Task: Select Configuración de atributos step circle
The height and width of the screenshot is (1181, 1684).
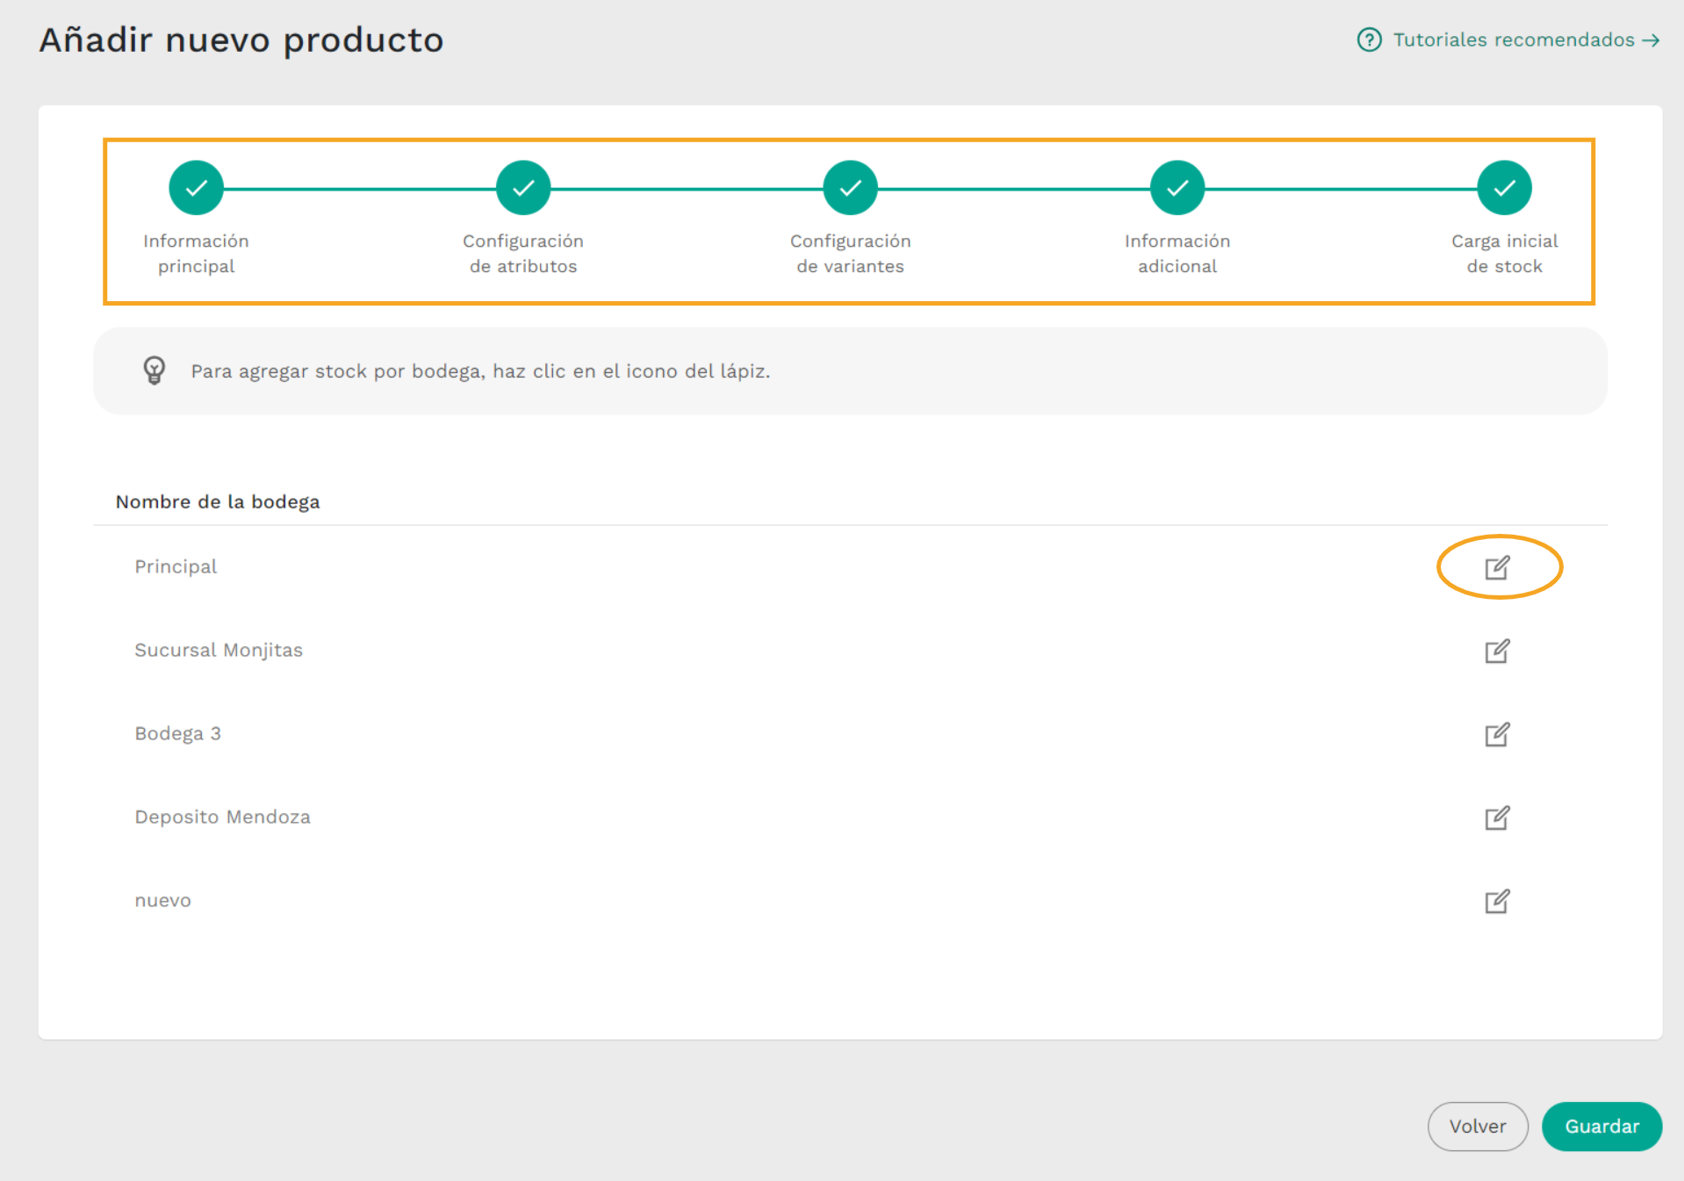Action: point(523,188)
